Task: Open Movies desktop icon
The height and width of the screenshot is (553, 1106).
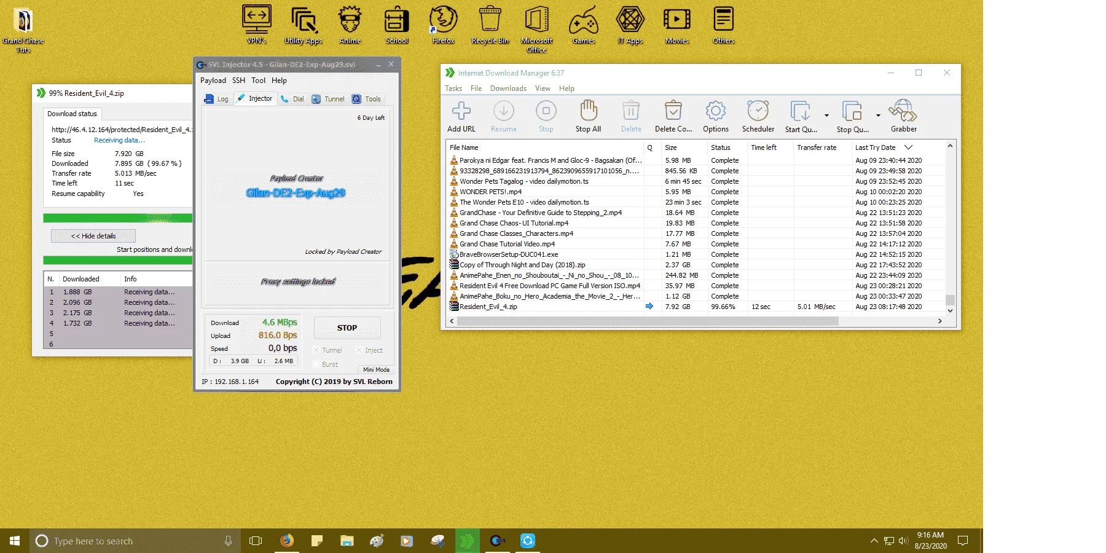Action: (x=677, y=25)
